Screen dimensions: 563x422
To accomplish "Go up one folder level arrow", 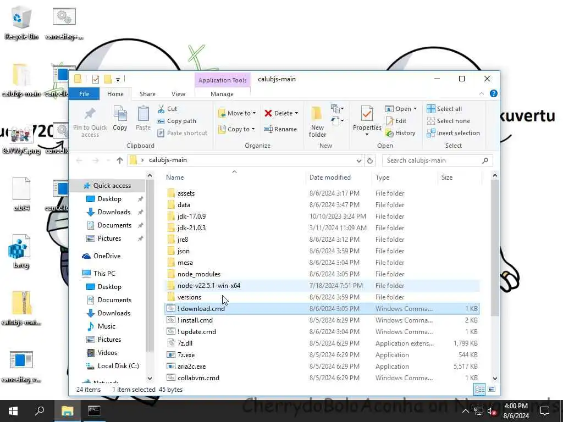I will tap(119, 160).
